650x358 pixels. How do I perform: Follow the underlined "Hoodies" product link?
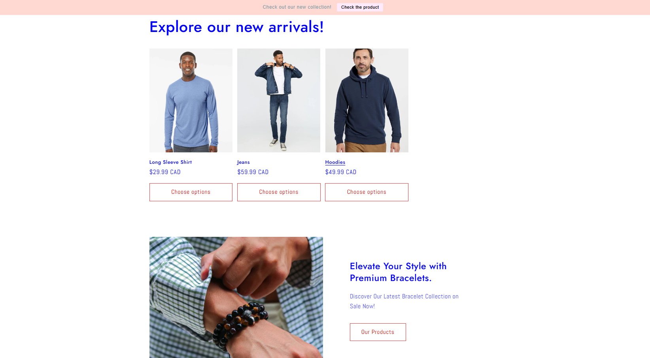click(335, 162)
